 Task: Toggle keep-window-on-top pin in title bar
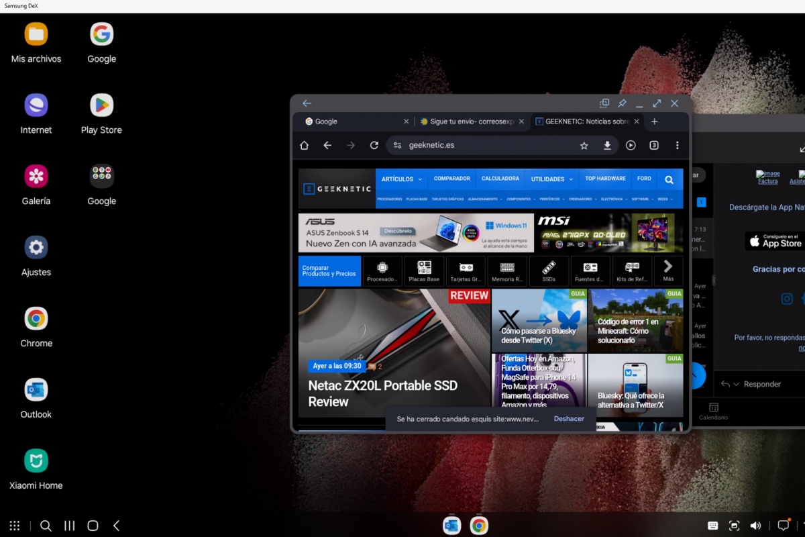(x=622, y=103)
